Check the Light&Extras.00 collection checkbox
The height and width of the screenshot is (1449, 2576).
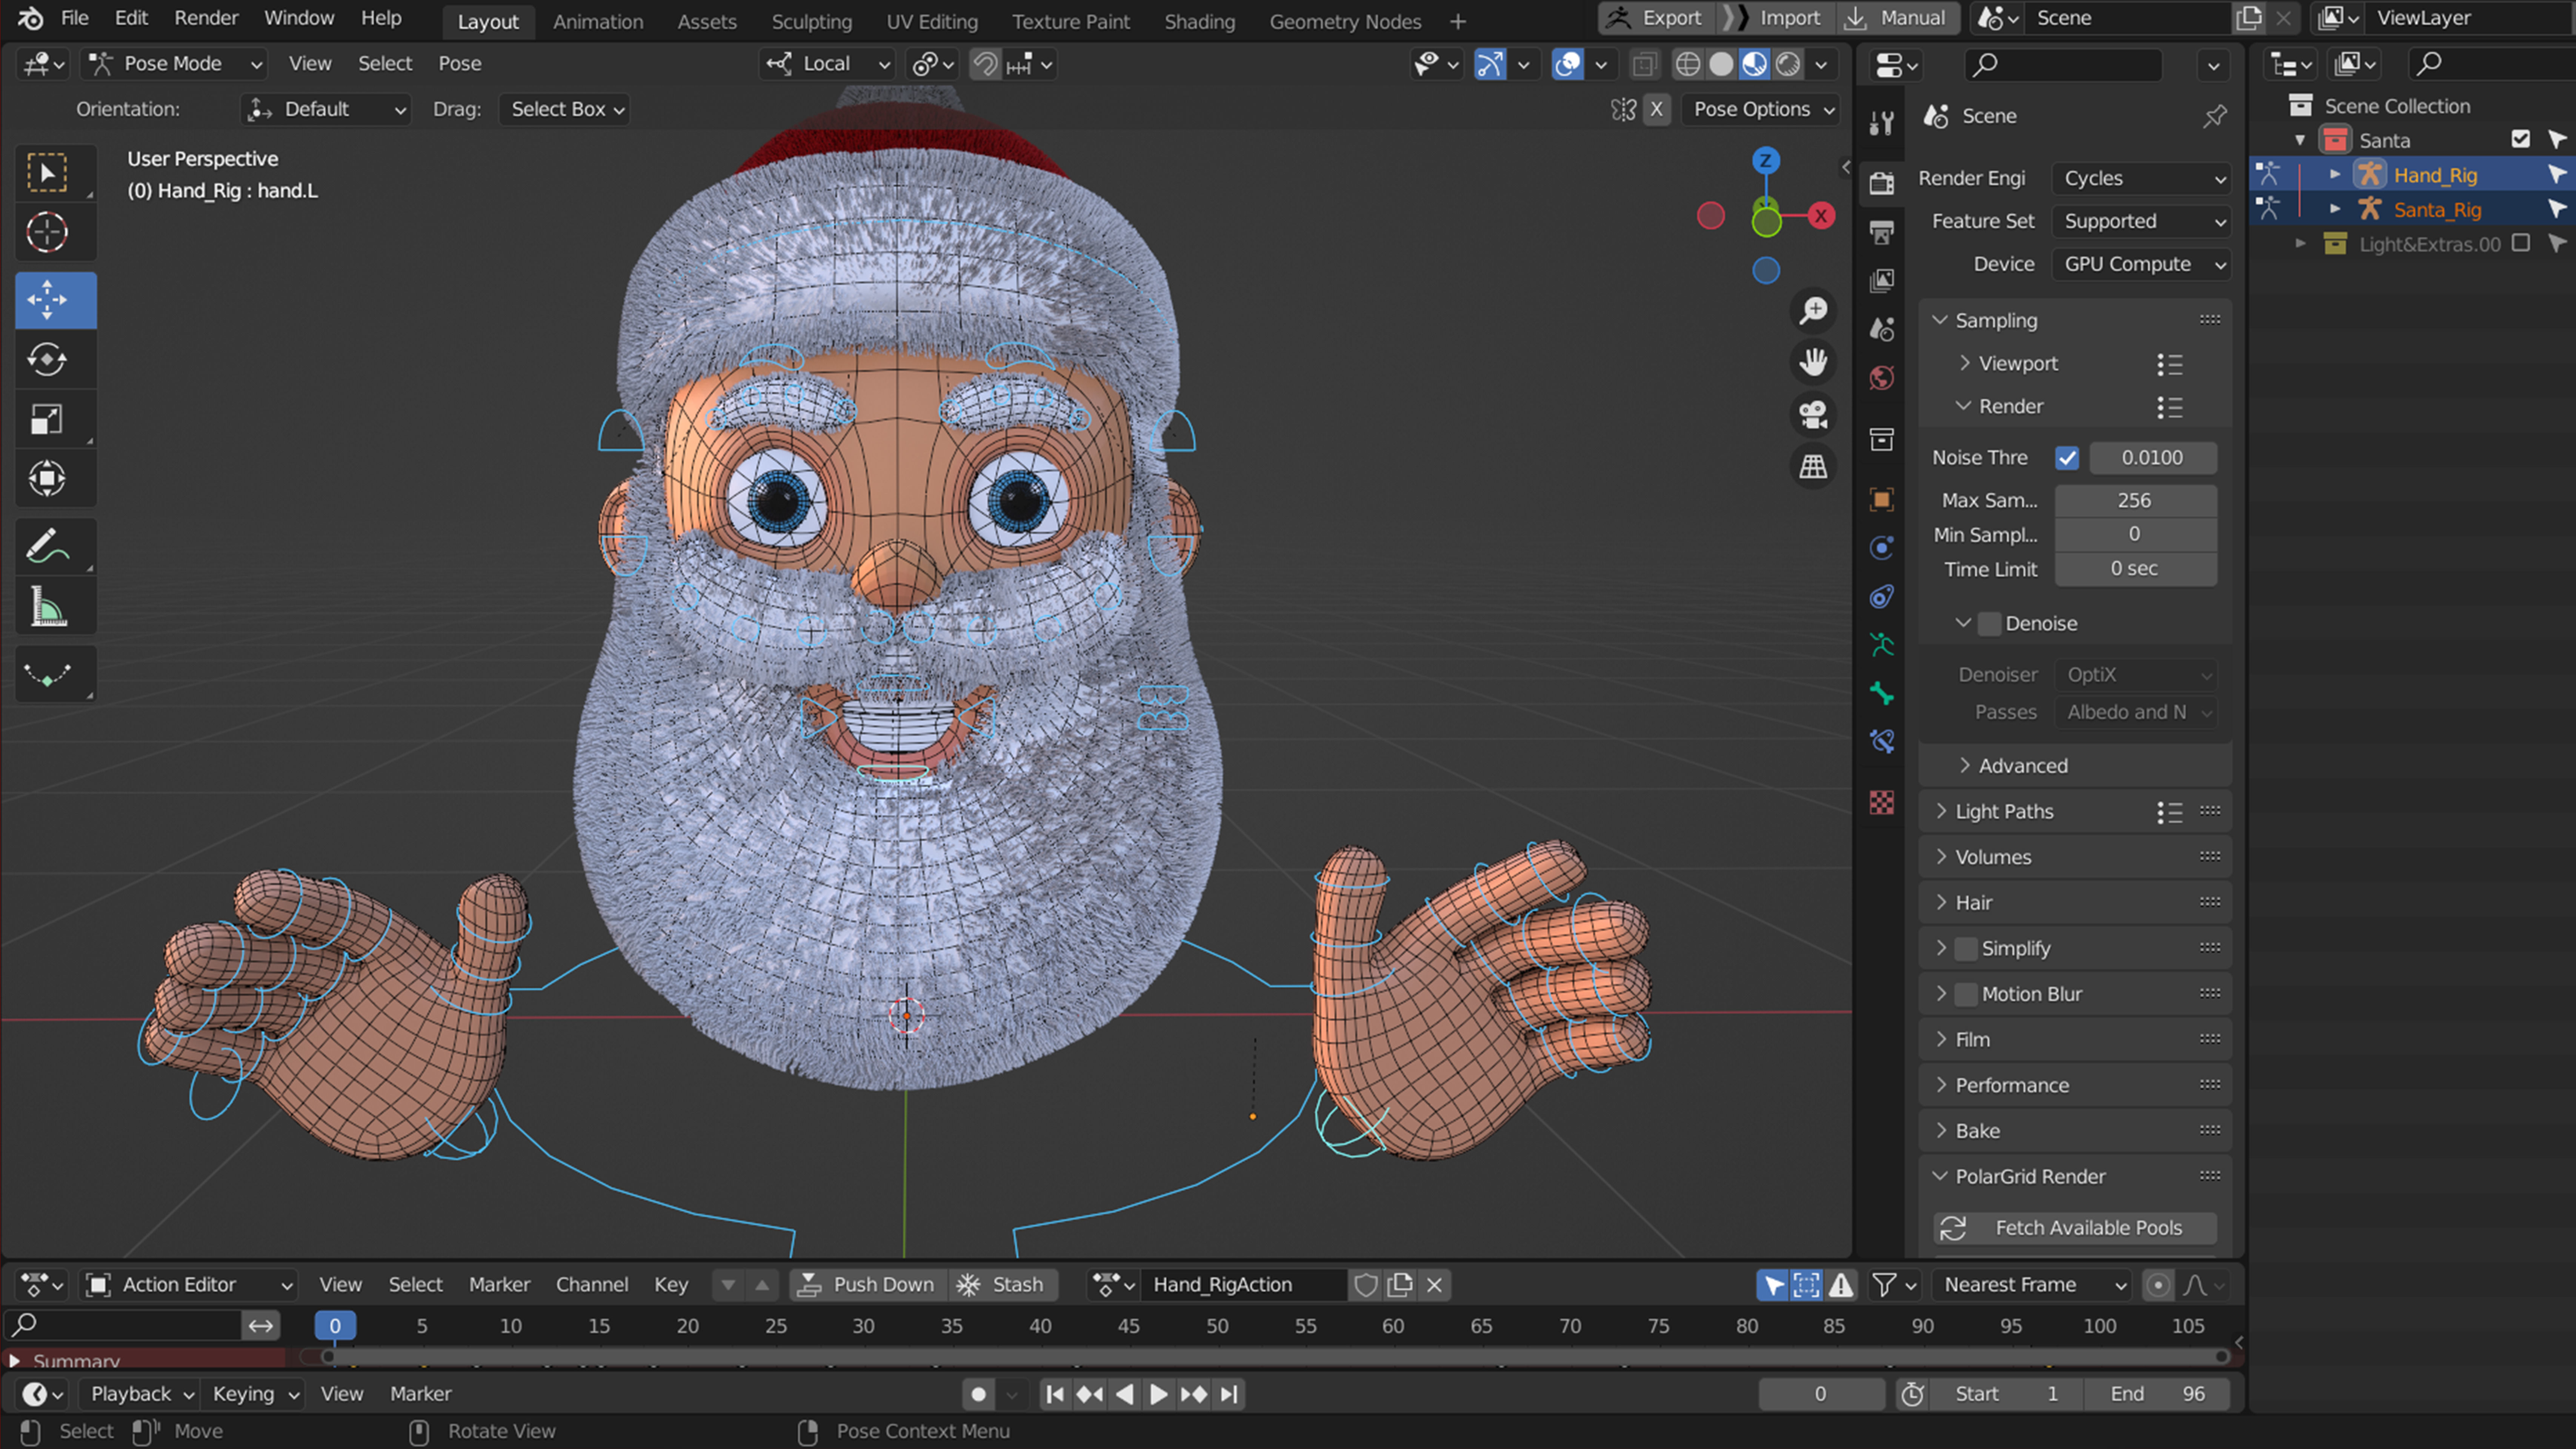(2520, 244)
